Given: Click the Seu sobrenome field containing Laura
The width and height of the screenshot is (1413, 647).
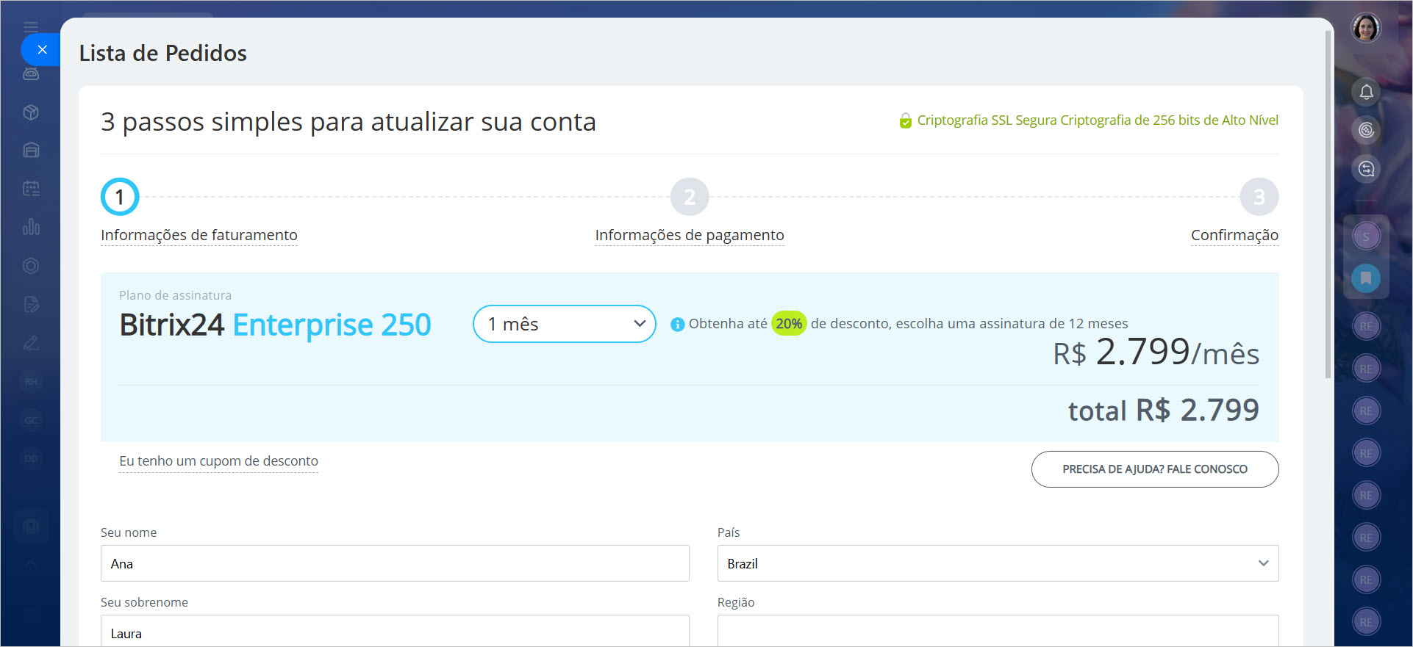Looking at the screenshot, I should tap(395, 631).
